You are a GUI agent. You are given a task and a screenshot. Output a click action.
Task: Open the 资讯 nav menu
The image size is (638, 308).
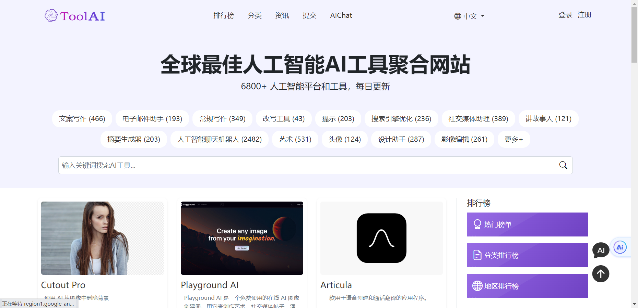point(282,15)
